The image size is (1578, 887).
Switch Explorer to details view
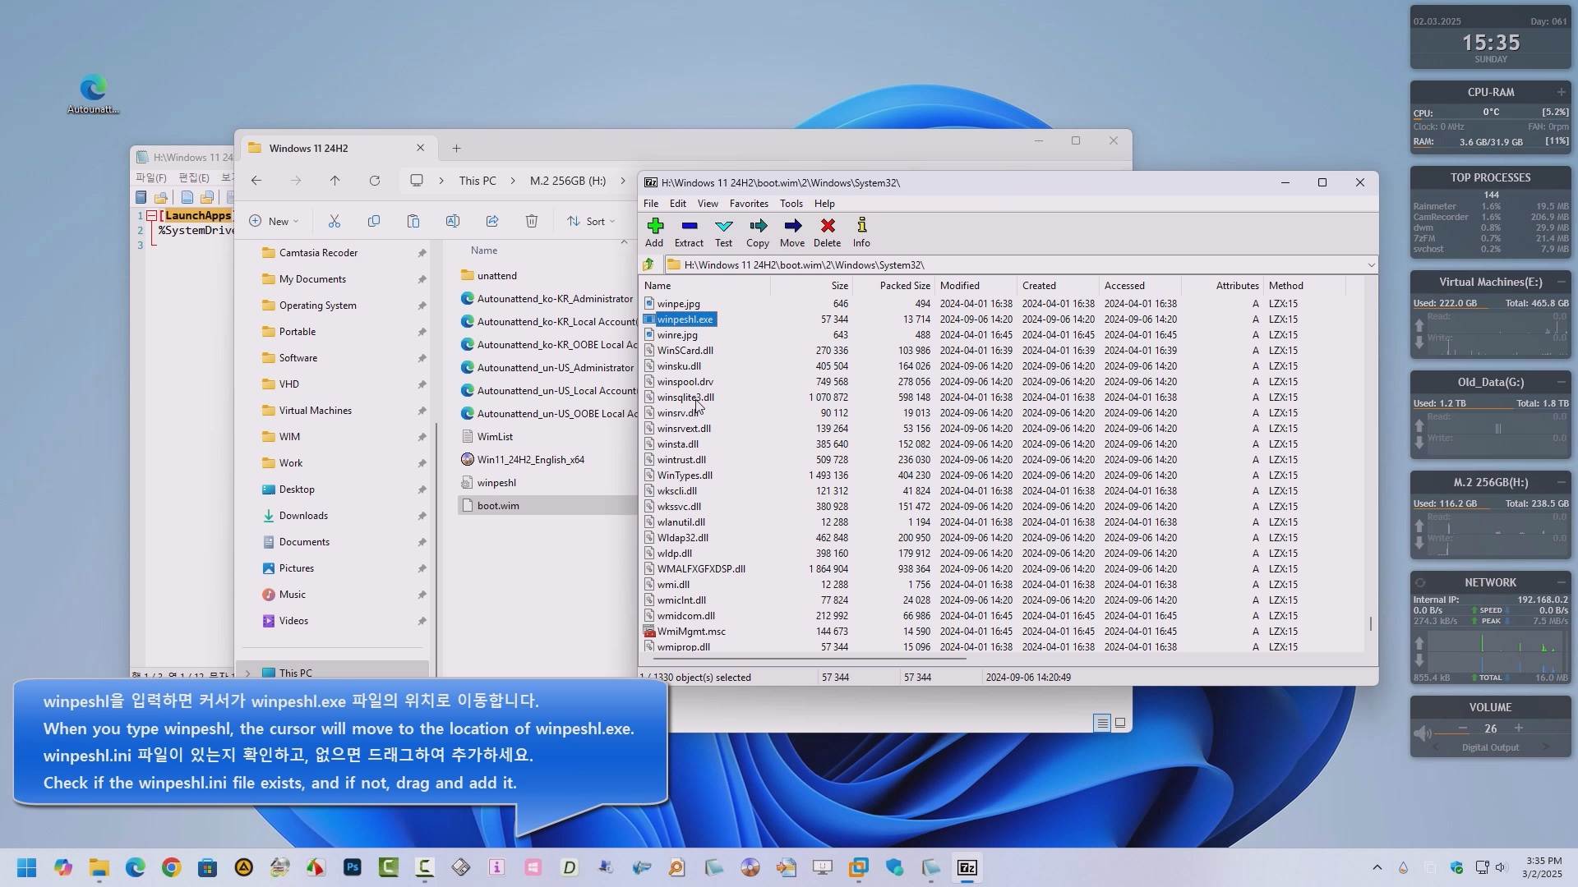[1102, 723]
